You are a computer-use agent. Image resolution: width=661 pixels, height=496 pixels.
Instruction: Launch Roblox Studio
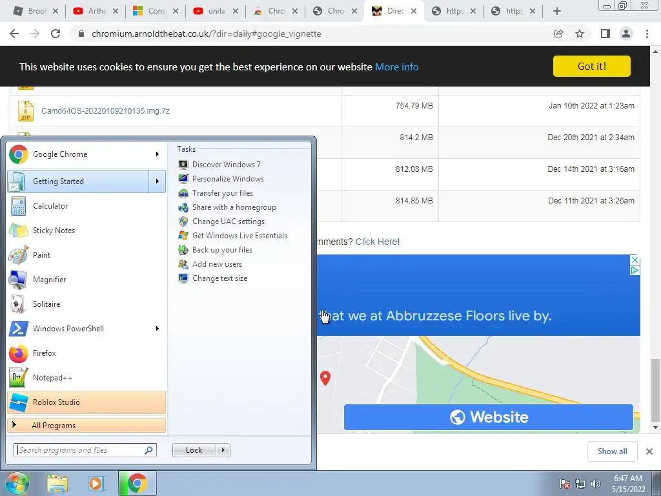pyautogui.click(x=86, y=402)
